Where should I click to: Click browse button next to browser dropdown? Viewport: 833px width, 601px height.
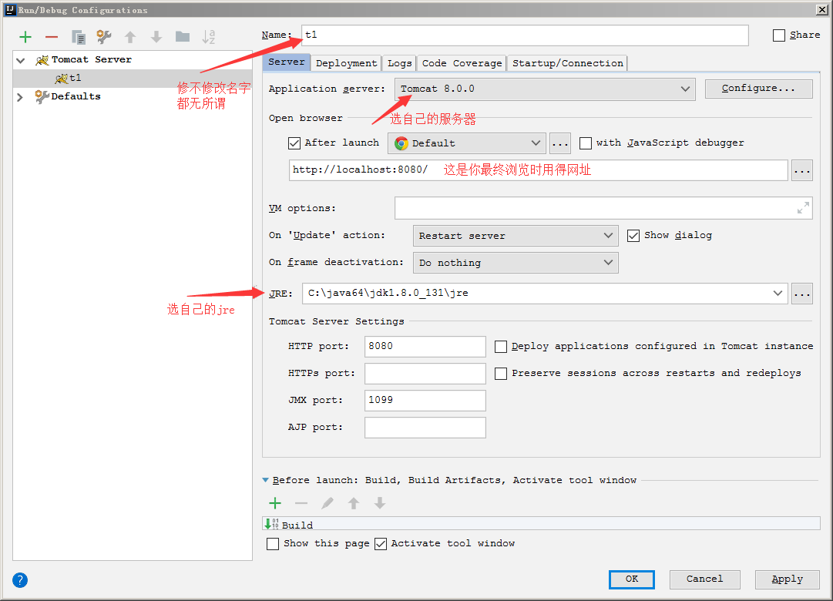[x=560, y=143]
